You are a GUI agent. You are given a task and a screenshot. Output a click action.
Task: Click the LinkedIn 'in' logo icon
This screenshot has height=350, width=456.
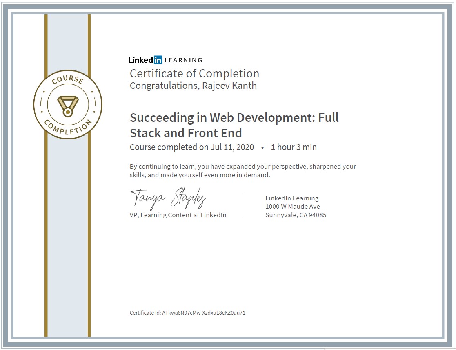(x=158, y=60)
